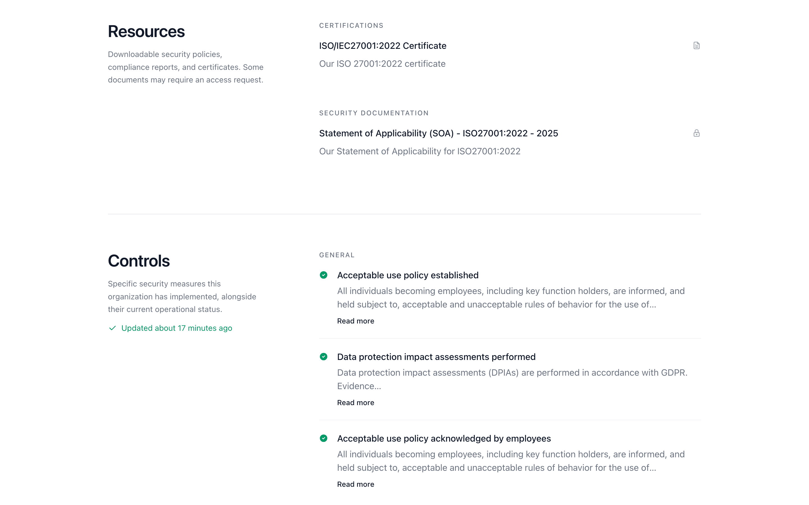Image resolution: width=809 pixels, height=505 pixels.
Task: Click checkmark icon next to Updated about 17 minutes ago
Action: (112, 328)
